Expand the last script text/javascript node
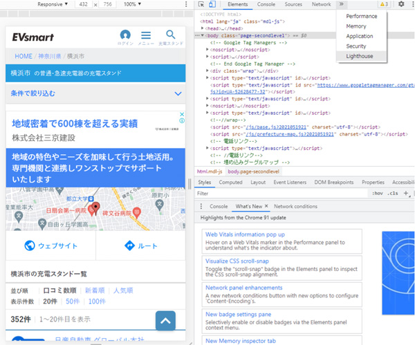 pos(207,148)
